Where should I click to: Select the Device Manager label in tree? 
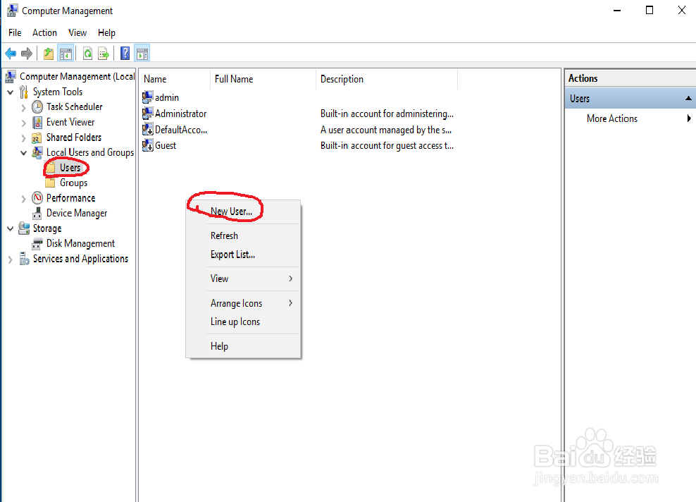77,213
